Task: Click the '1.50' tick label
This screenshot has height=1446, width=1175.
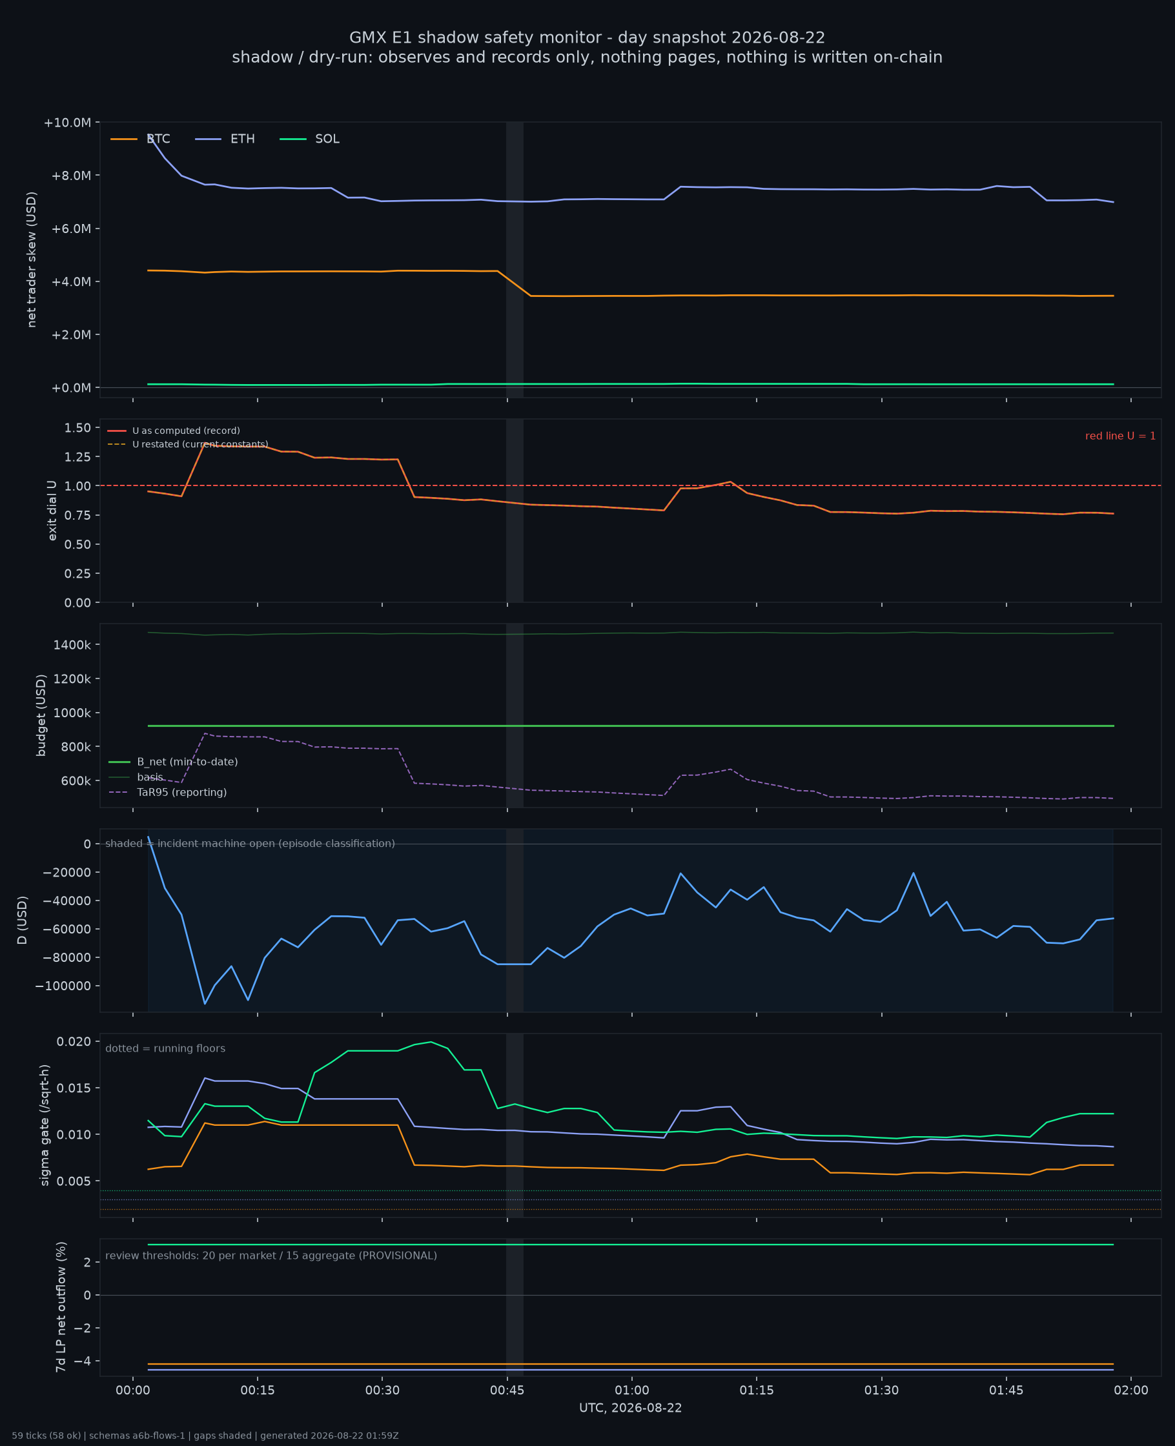Action: (x=78, y=429)
